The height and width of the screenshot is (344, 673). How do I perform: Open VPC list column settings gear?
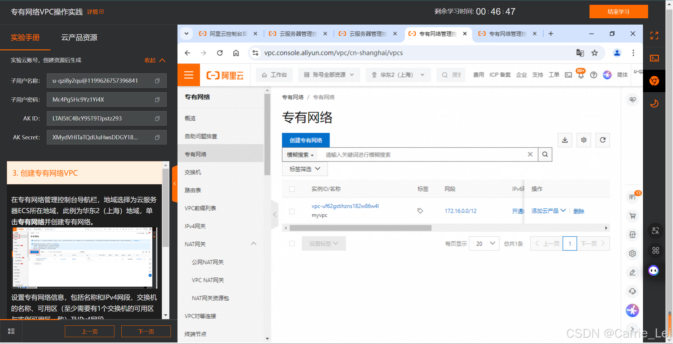[584, 140]
